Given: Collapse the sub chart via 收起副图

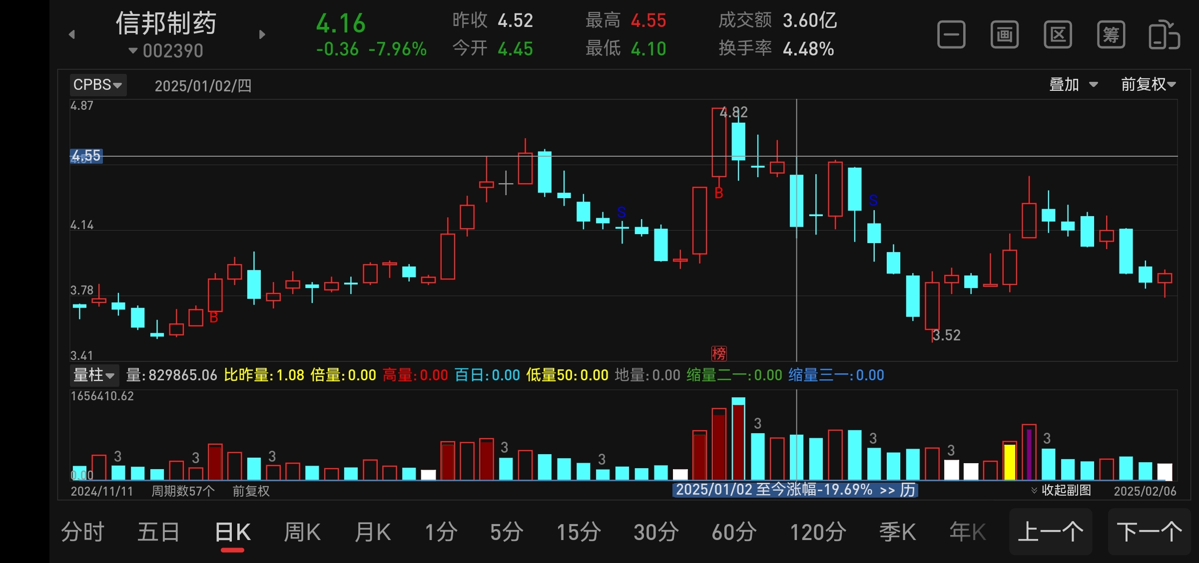Looking at the screenshot, I should tap(1061, 490).
